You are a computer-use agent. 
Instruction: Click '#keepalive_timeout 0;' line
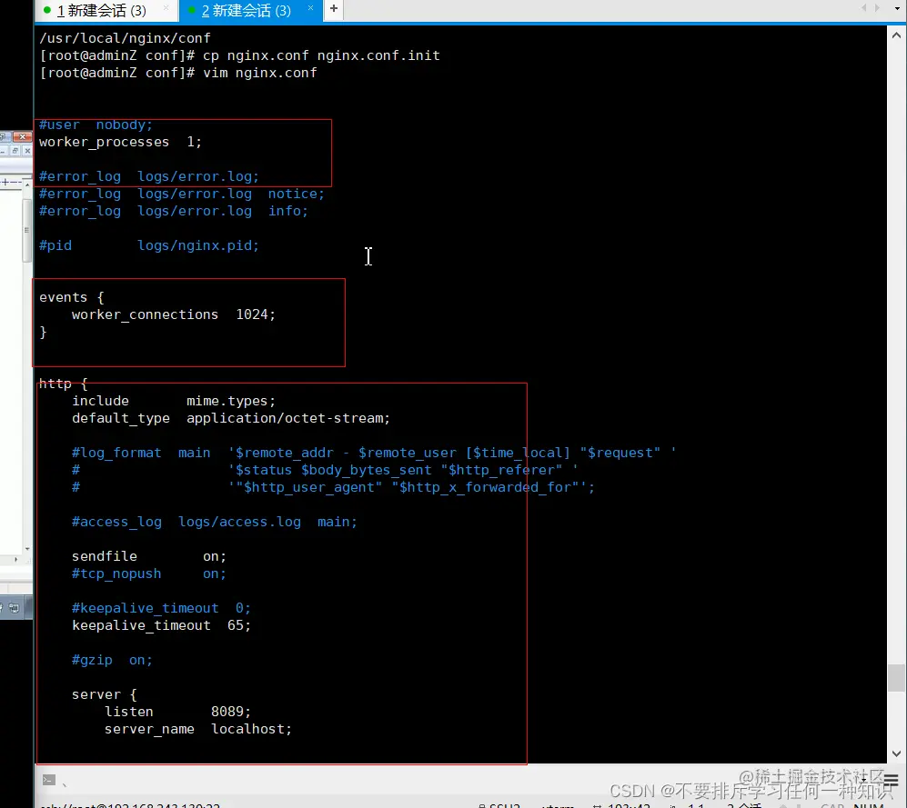coord(161,609)
